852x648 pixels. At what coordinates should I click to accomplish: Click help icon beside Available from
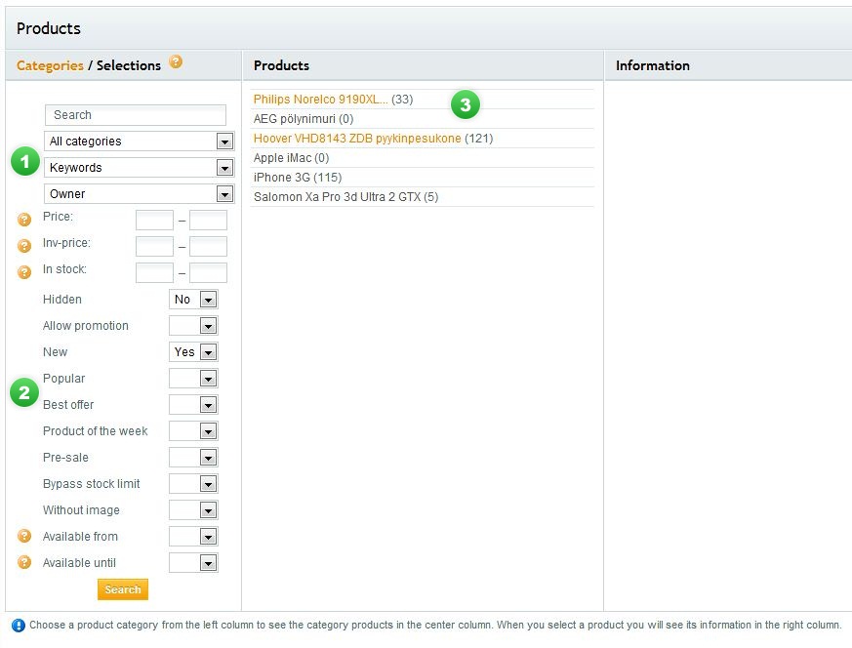(24, 536)
